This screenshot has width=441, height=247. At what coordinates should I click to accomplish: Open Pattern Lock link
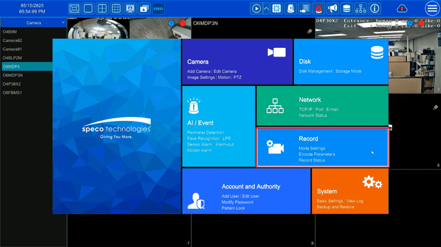pos(233,208)
